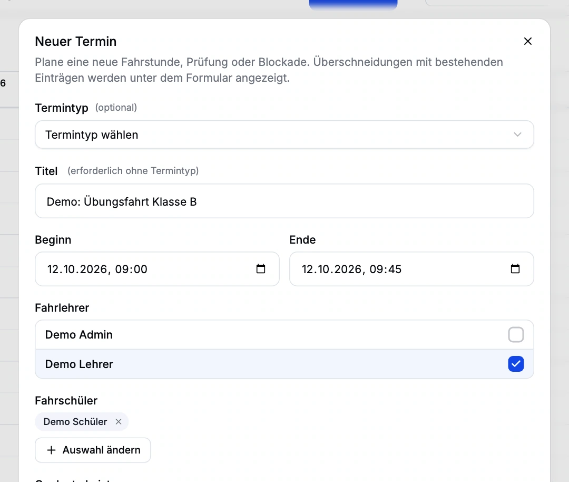Check the Demo Admin checkbox

pos(516,334)
